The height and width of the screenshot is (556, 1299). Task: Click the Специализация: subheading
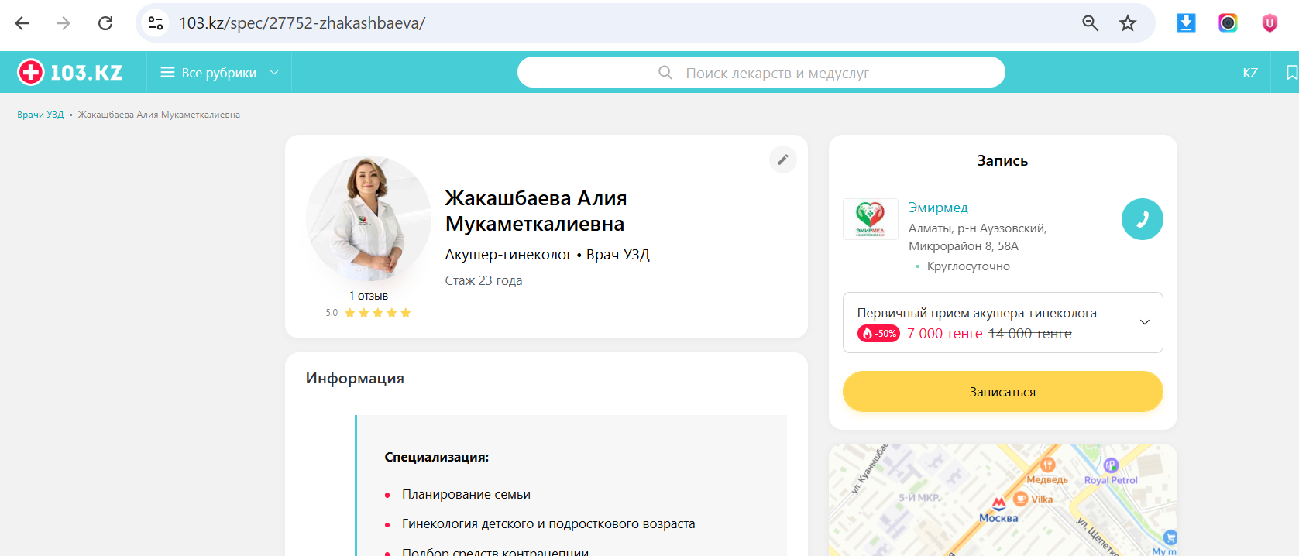437,458
